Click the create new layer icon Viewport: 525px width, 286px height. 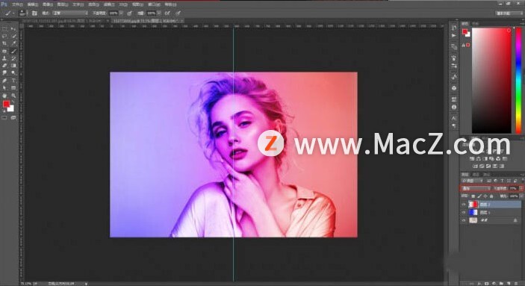coord(508,283)
